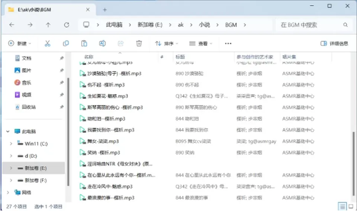This screenshot has width=357, height=211.
Task: Select file 走在冷风中-魅惑.mp3
Action: click(x=110, y=186)
